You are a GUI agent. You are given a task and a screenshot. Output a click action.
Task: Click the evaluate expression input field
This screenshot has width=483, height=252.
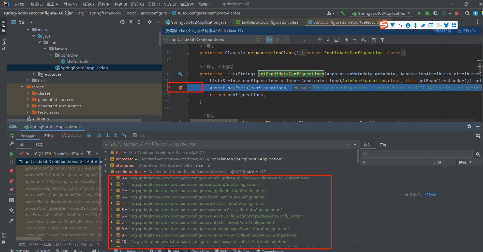tap(223, 144)
